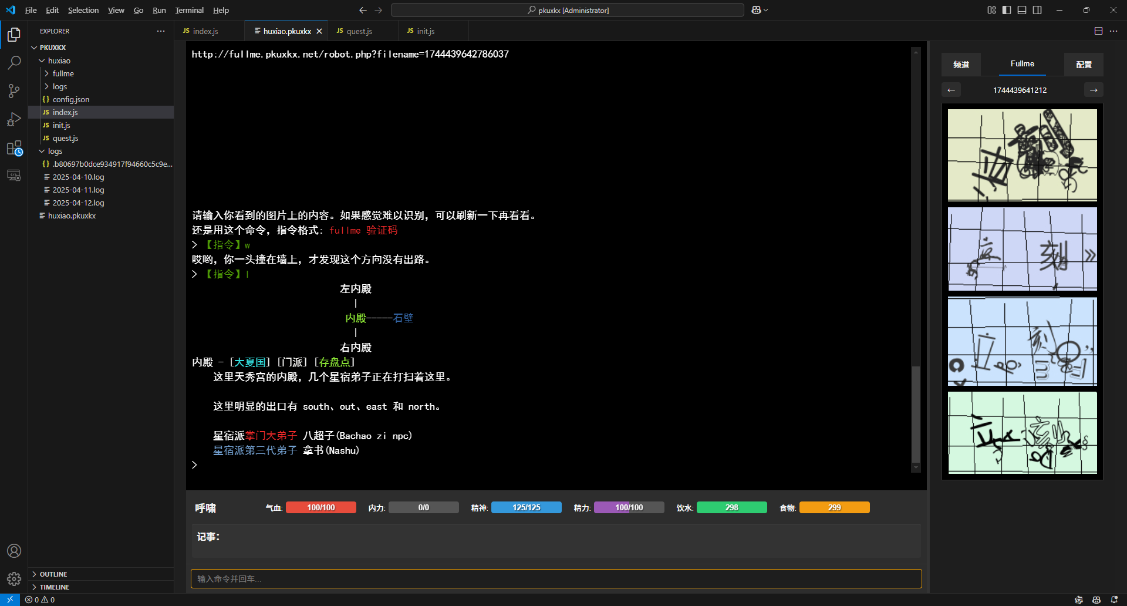Click the remote connection indicator bottom-left
The height and width of the screenshot is (606, 1127).
coord(10,600)
